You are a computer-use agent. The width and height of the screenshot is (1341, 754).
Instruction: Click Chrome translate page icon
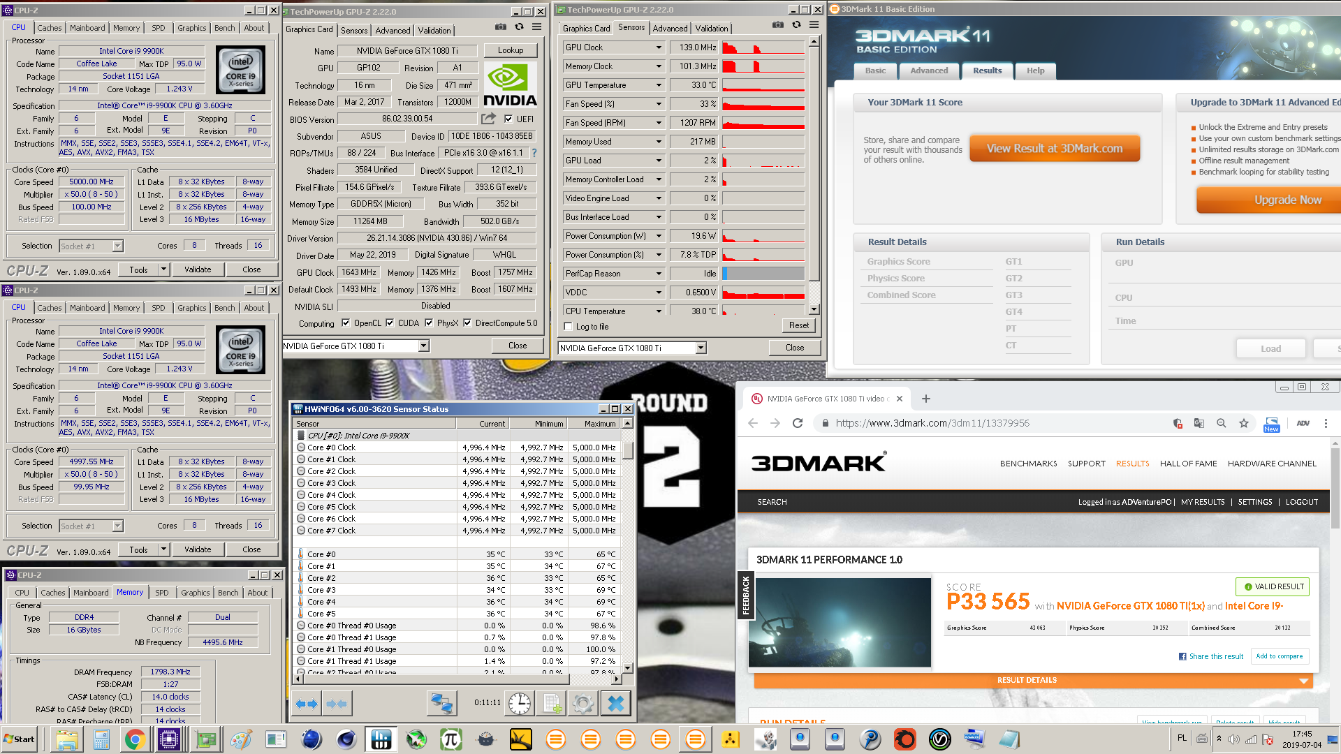pyautogui.click(x=1199, y=423)
